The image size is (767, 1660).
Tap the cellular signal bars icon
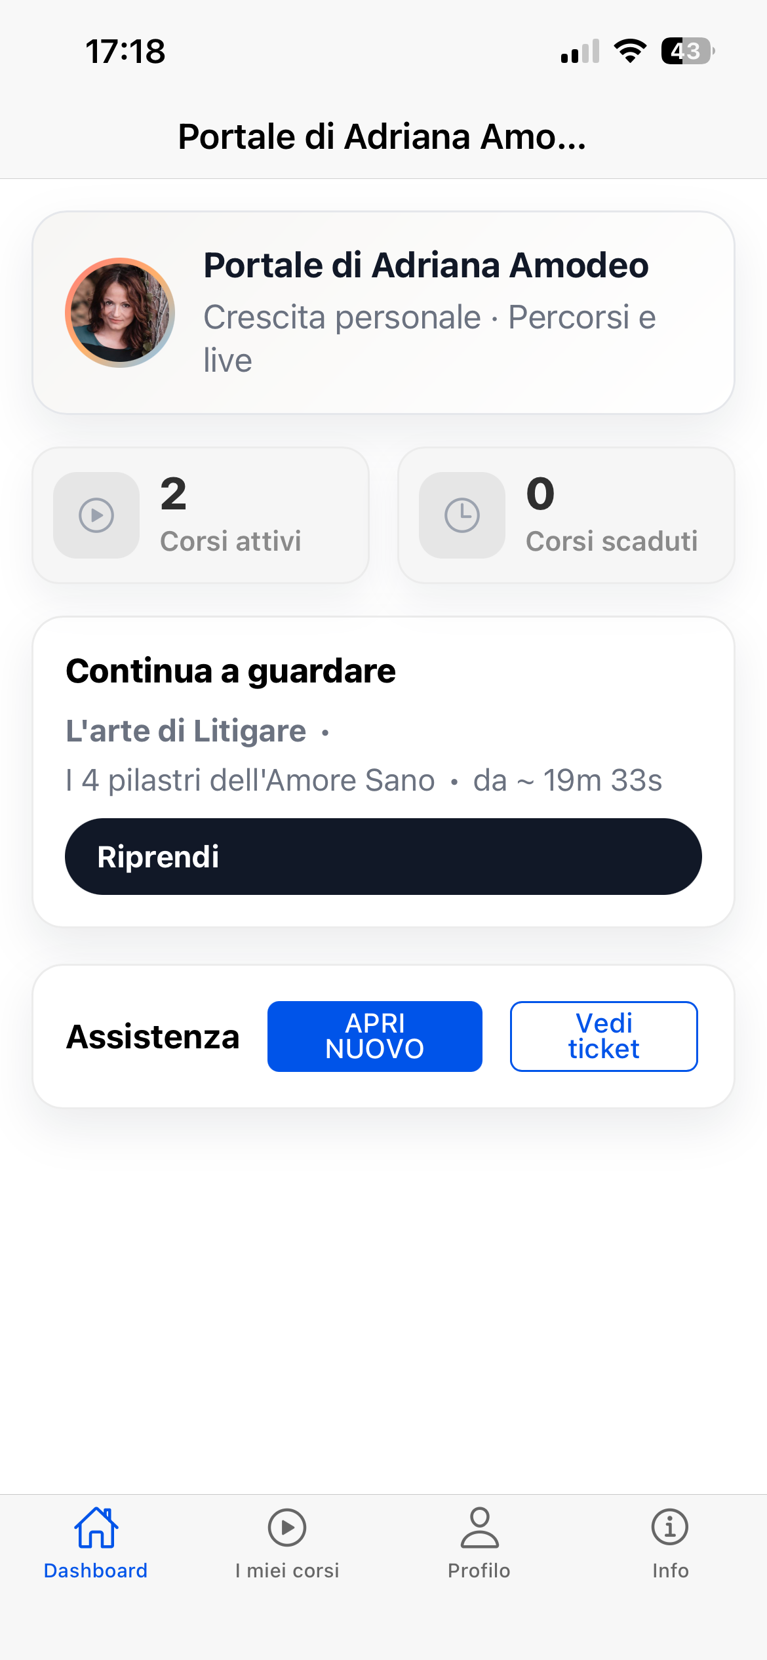tap(580, 51)
